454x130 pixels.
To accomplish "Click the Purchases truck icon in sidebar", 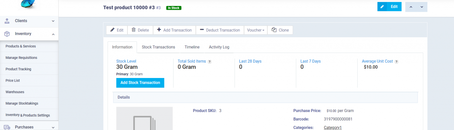I will 7,127.
